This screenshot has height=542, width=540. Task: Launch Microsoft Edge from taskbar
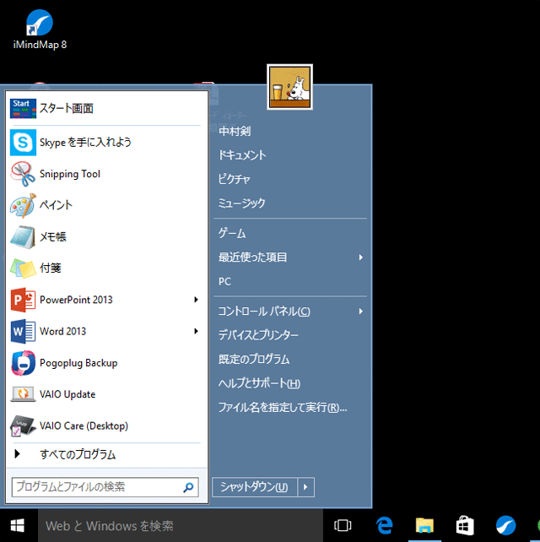(x=384, y=526)
